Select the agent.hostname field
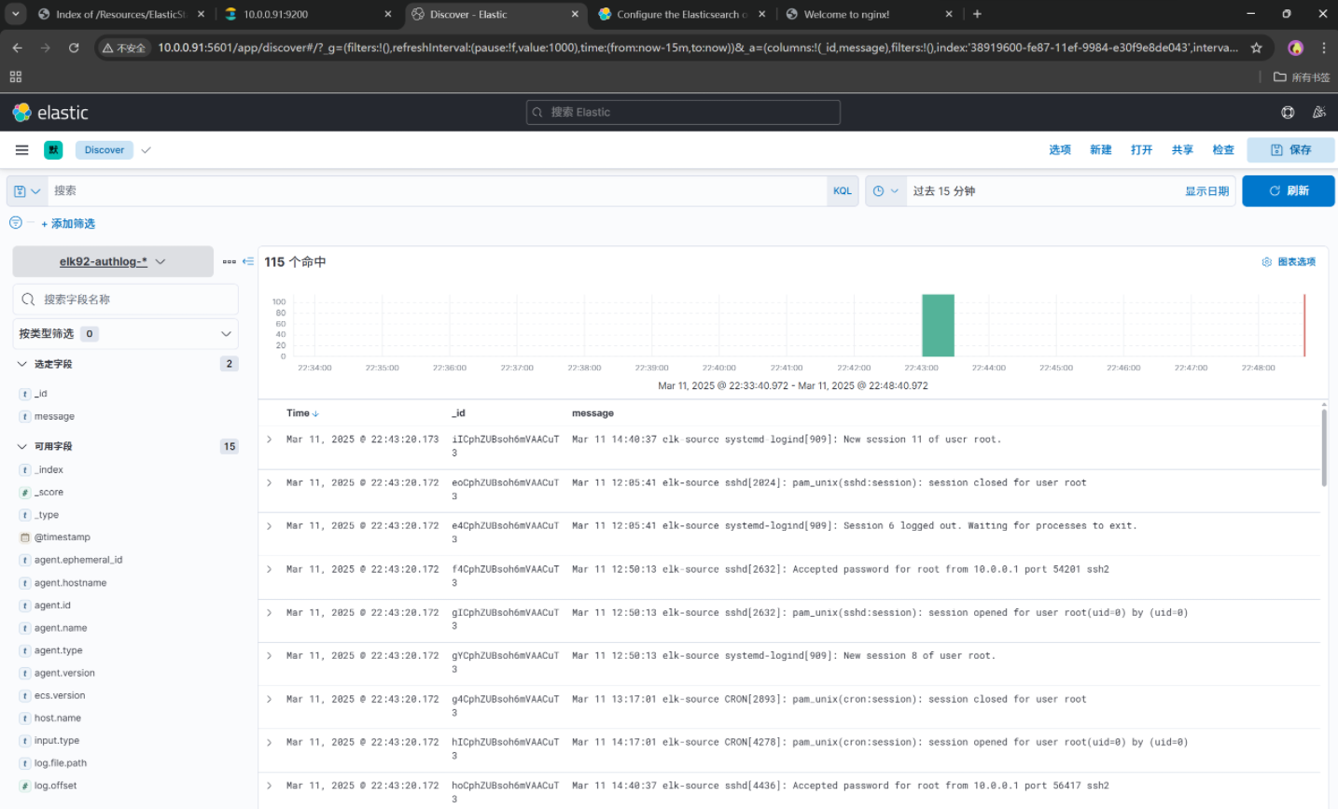Image resolution: width=1338 pixels, height=809 pixels. [x=70, y=583]
